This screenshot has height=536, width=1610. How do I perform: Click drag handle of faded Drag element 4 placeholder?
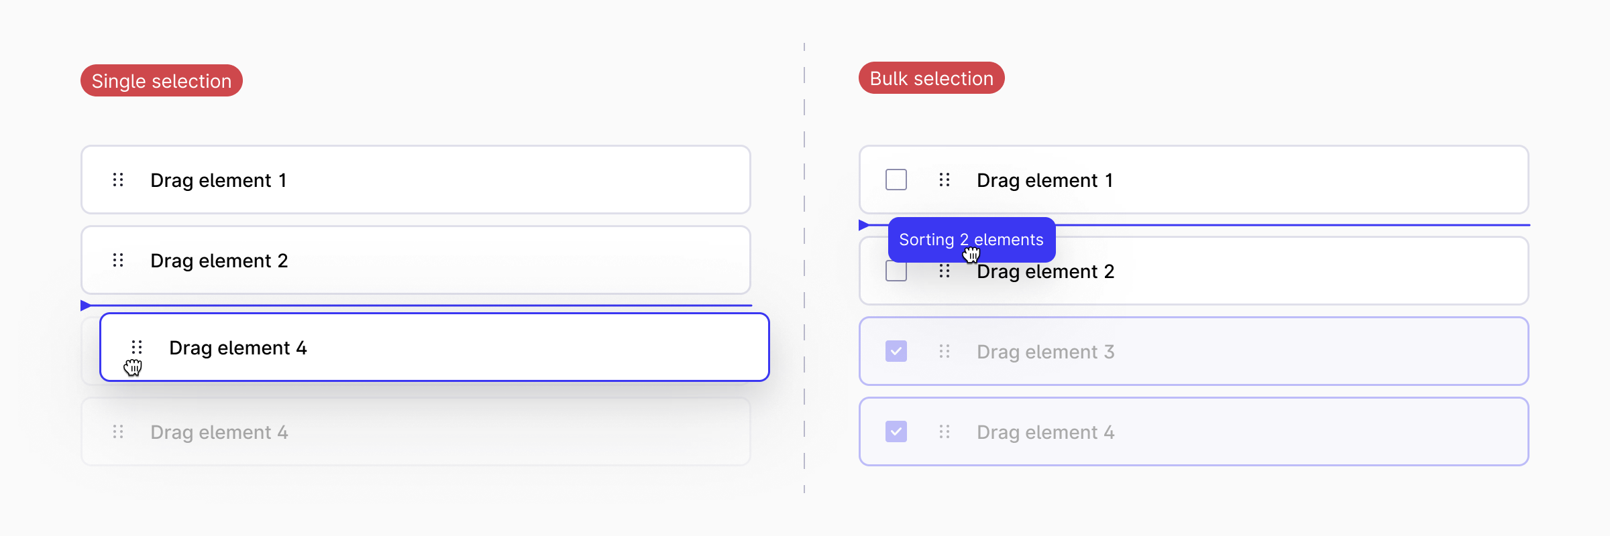pos(118,432)
